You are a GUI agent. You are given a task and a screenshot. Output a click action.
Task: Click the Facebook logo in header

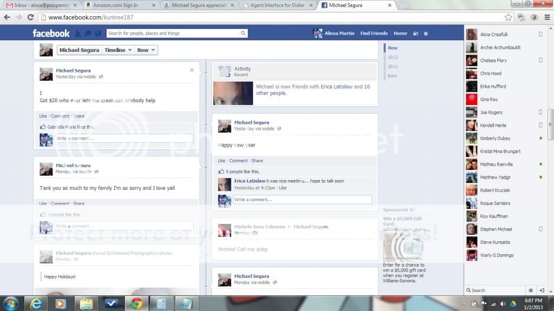[51, 33]
